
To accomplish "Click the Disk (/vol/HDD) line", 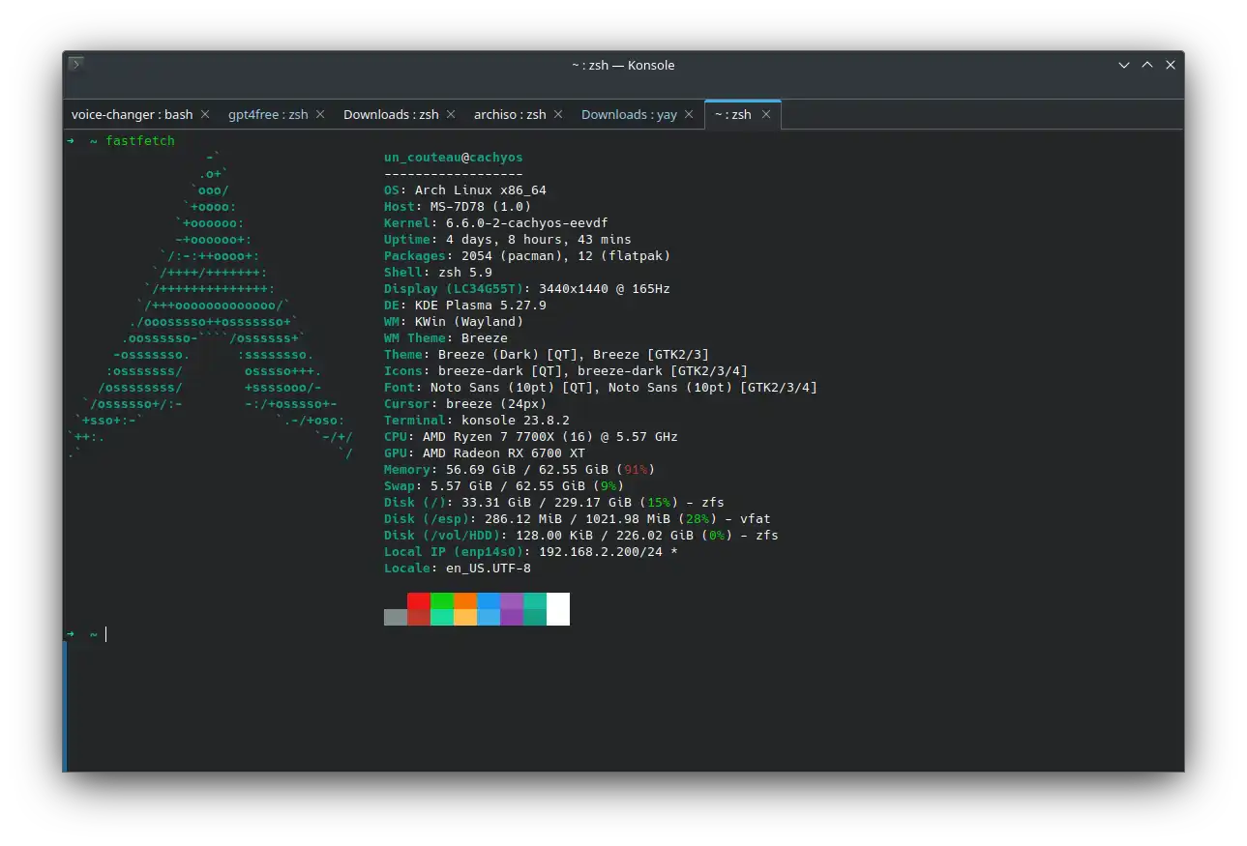I will click(x=581, y=535).
